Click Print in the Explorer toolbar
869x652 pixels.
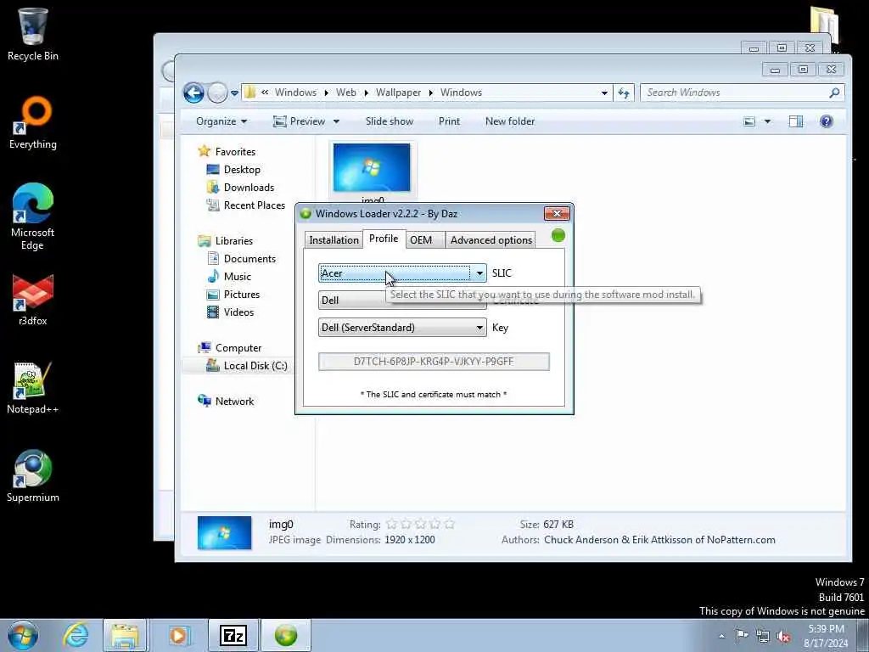click(x=449, y=121)
